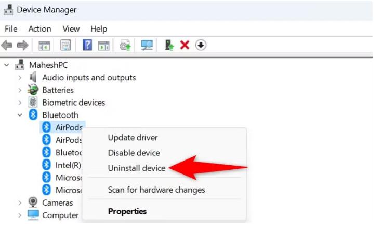Screen dimensions: 382x232
Task: Click the Update device driver toolbar icon
Action: coord(125,45)
